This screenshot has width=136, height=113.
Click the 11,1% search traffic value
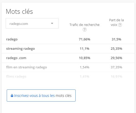click(x=84, y=49)
